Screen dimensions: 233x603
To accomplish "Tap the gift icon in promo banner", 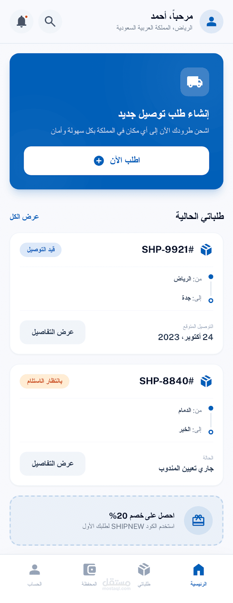I will click(x=198, y=520).
